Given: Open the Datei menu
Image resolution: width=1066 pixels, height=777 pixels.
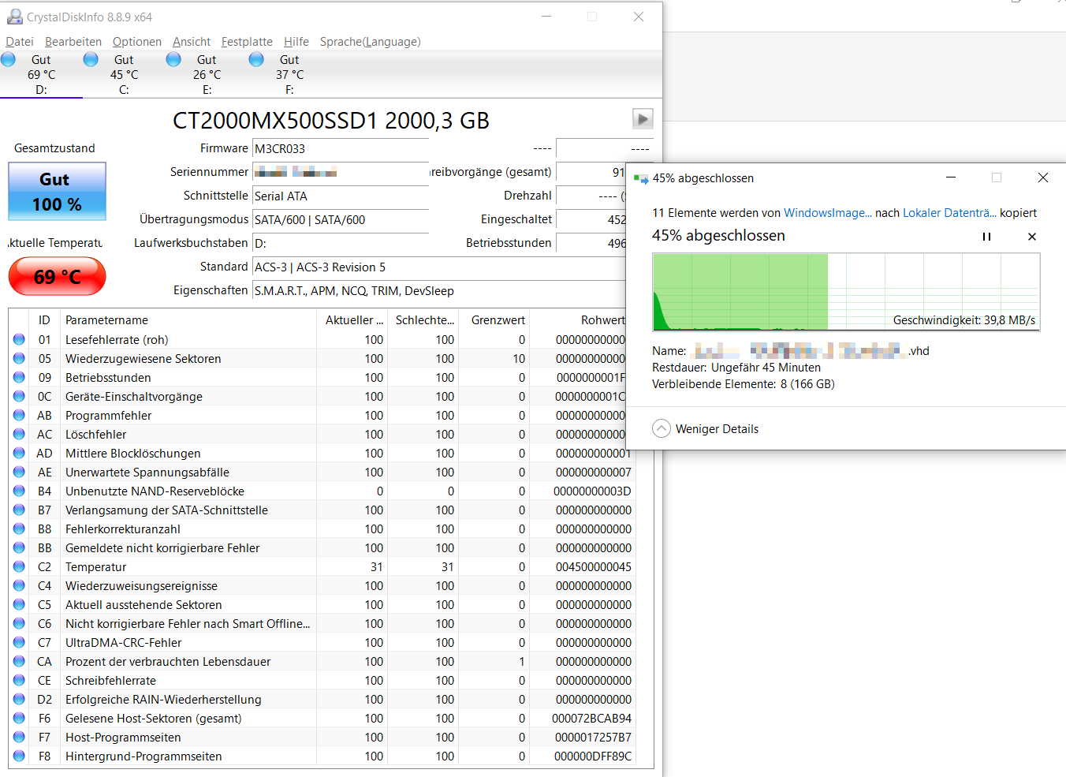Looking at the screenshot, I should point(20,42).
